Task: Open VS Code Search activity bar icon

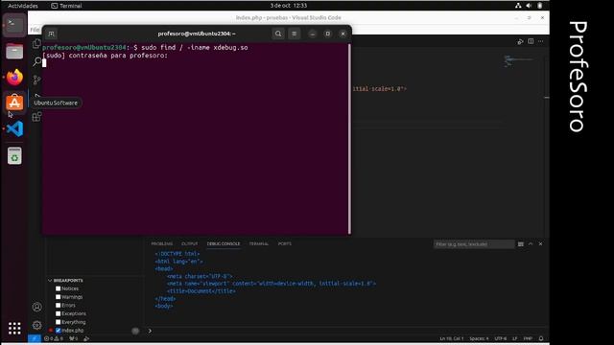Action: click(37, 61)
